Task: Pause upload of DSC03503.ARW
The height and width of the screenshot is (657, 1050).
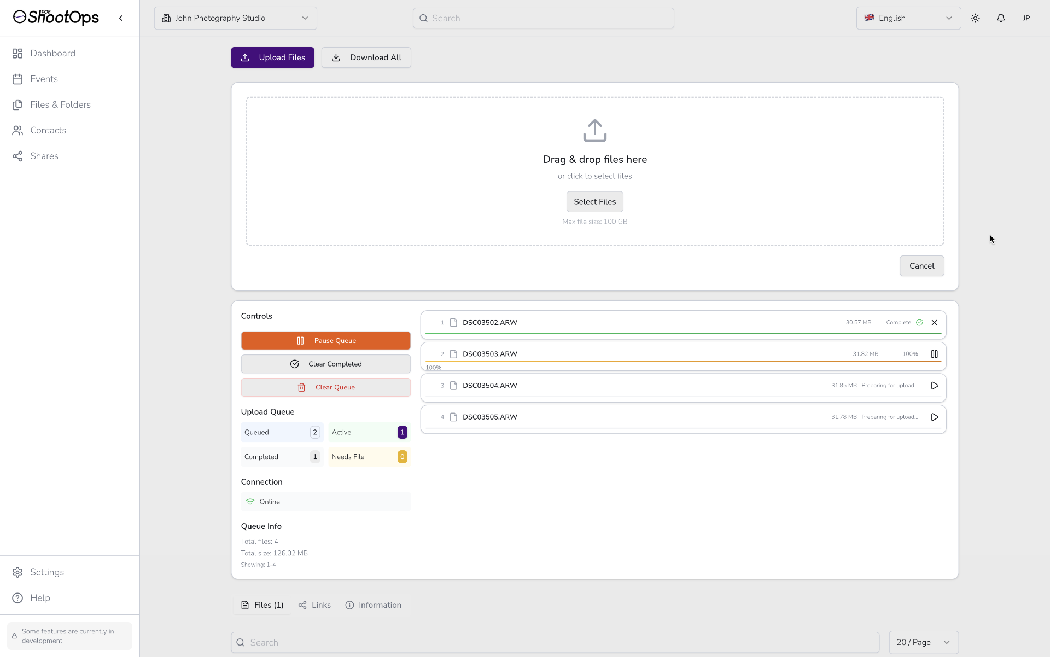Action: pos(935,354)
